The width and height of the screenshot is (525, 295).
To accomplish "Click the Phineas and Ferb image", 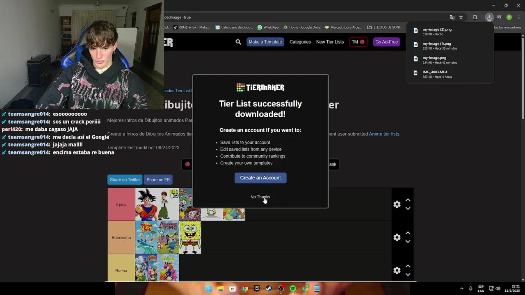I will [x=146, y=238].
